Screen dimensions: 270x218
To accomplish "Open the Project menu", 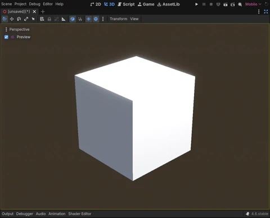I will pyautogui.click(x=20, y=4).
